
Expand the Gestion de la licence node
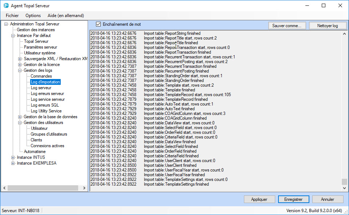coord(20,65)
